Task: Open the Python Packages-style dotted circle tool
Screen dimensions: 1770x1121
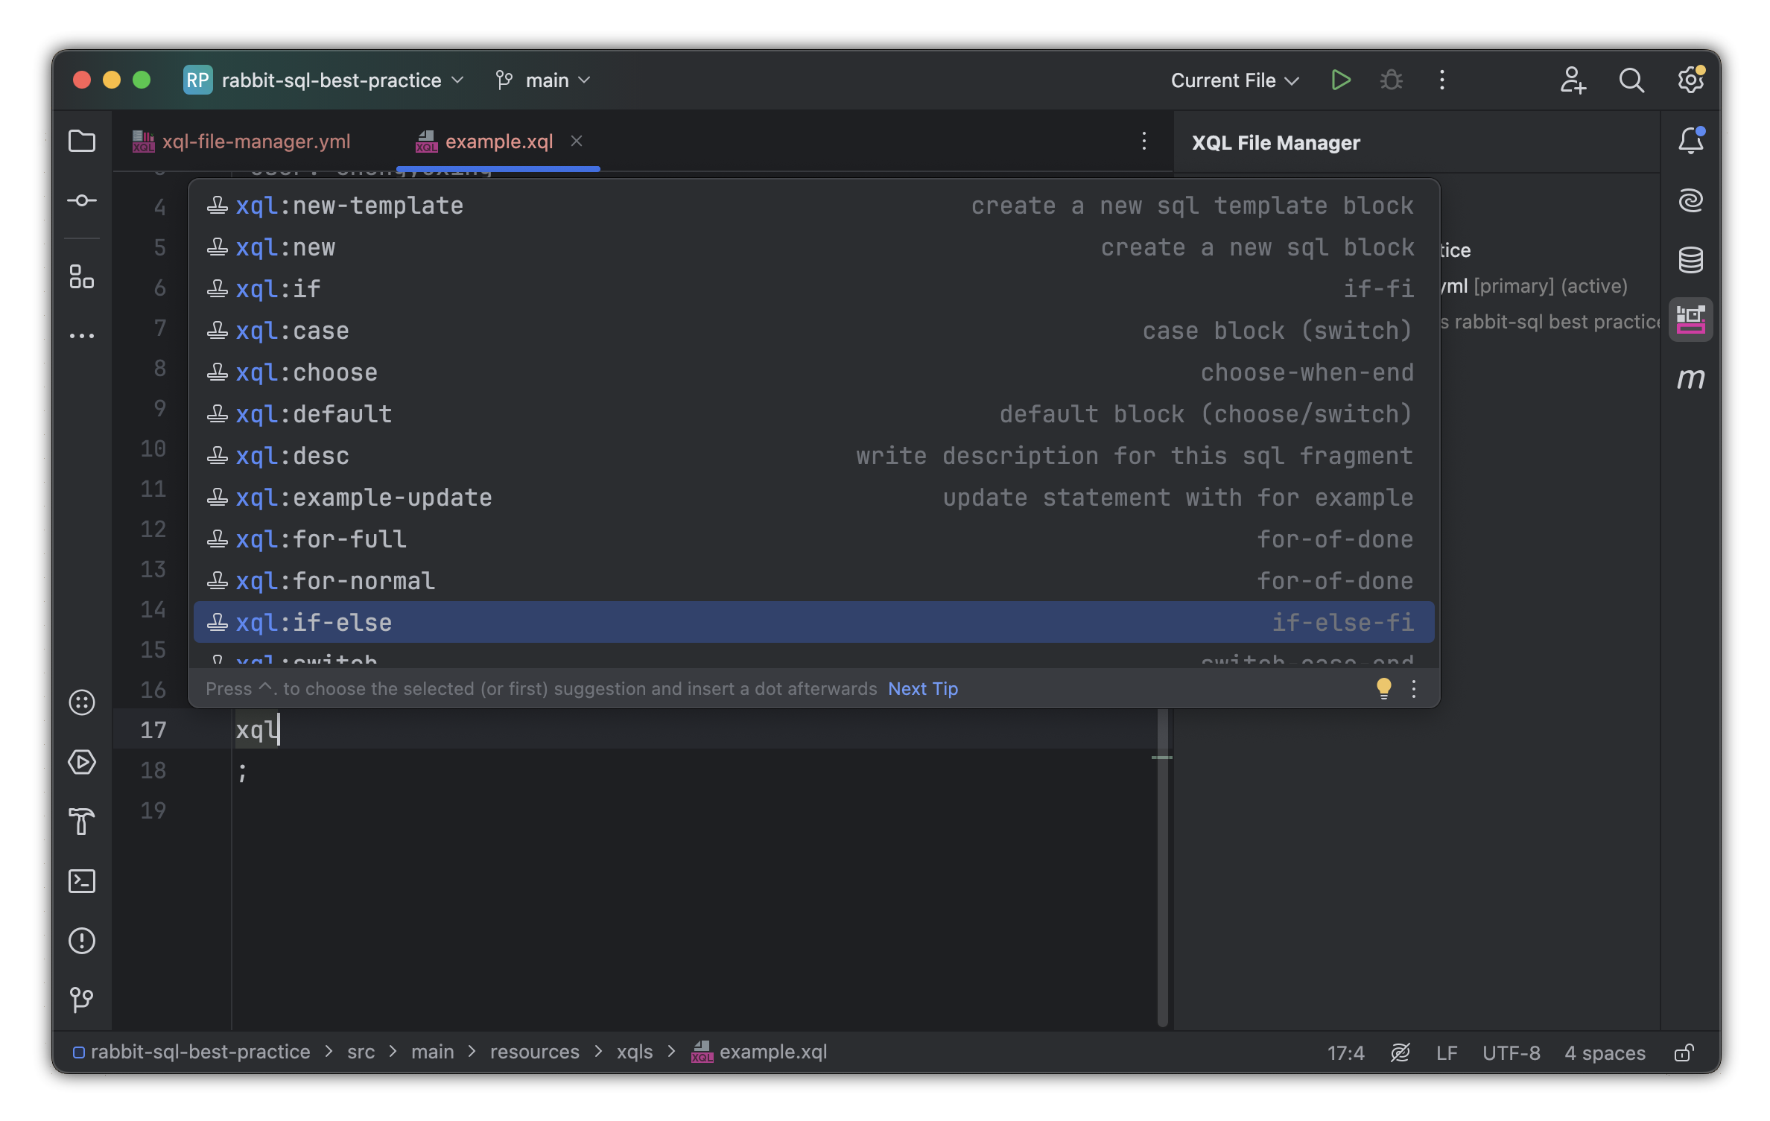Action: [82, 702]
